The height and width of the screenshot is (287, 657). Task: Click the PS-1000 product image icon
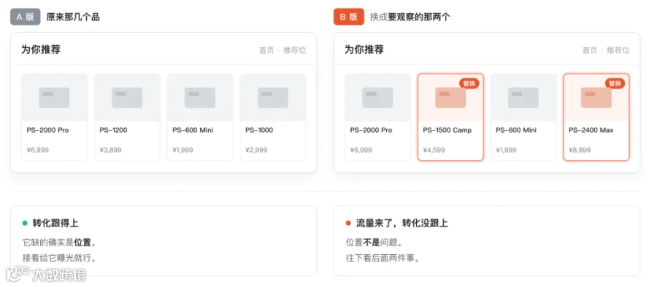273,98
